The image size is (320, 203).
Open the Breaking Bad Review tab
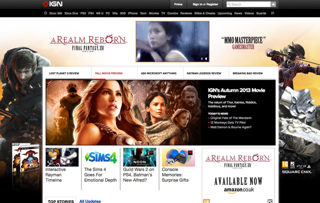click(248, 73)
